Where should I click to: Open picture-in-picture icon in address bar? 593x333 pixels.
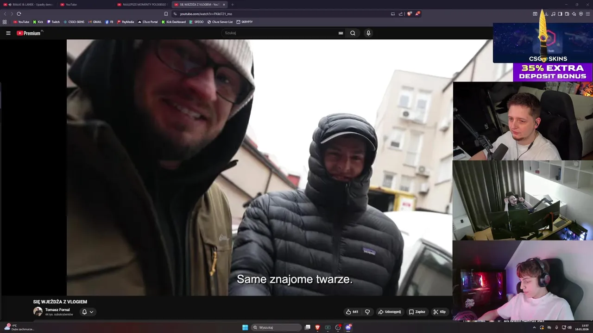pos(393,14)
